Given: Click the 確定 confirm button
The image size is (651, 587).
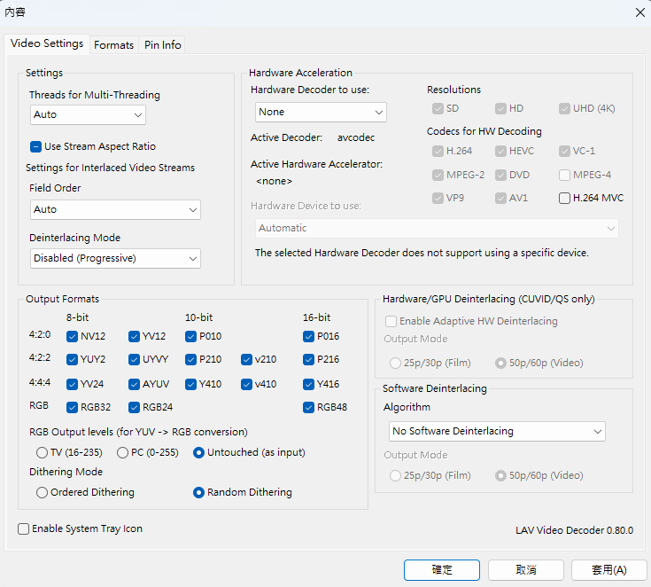Looking at the screenshot, I should (441, 569).
